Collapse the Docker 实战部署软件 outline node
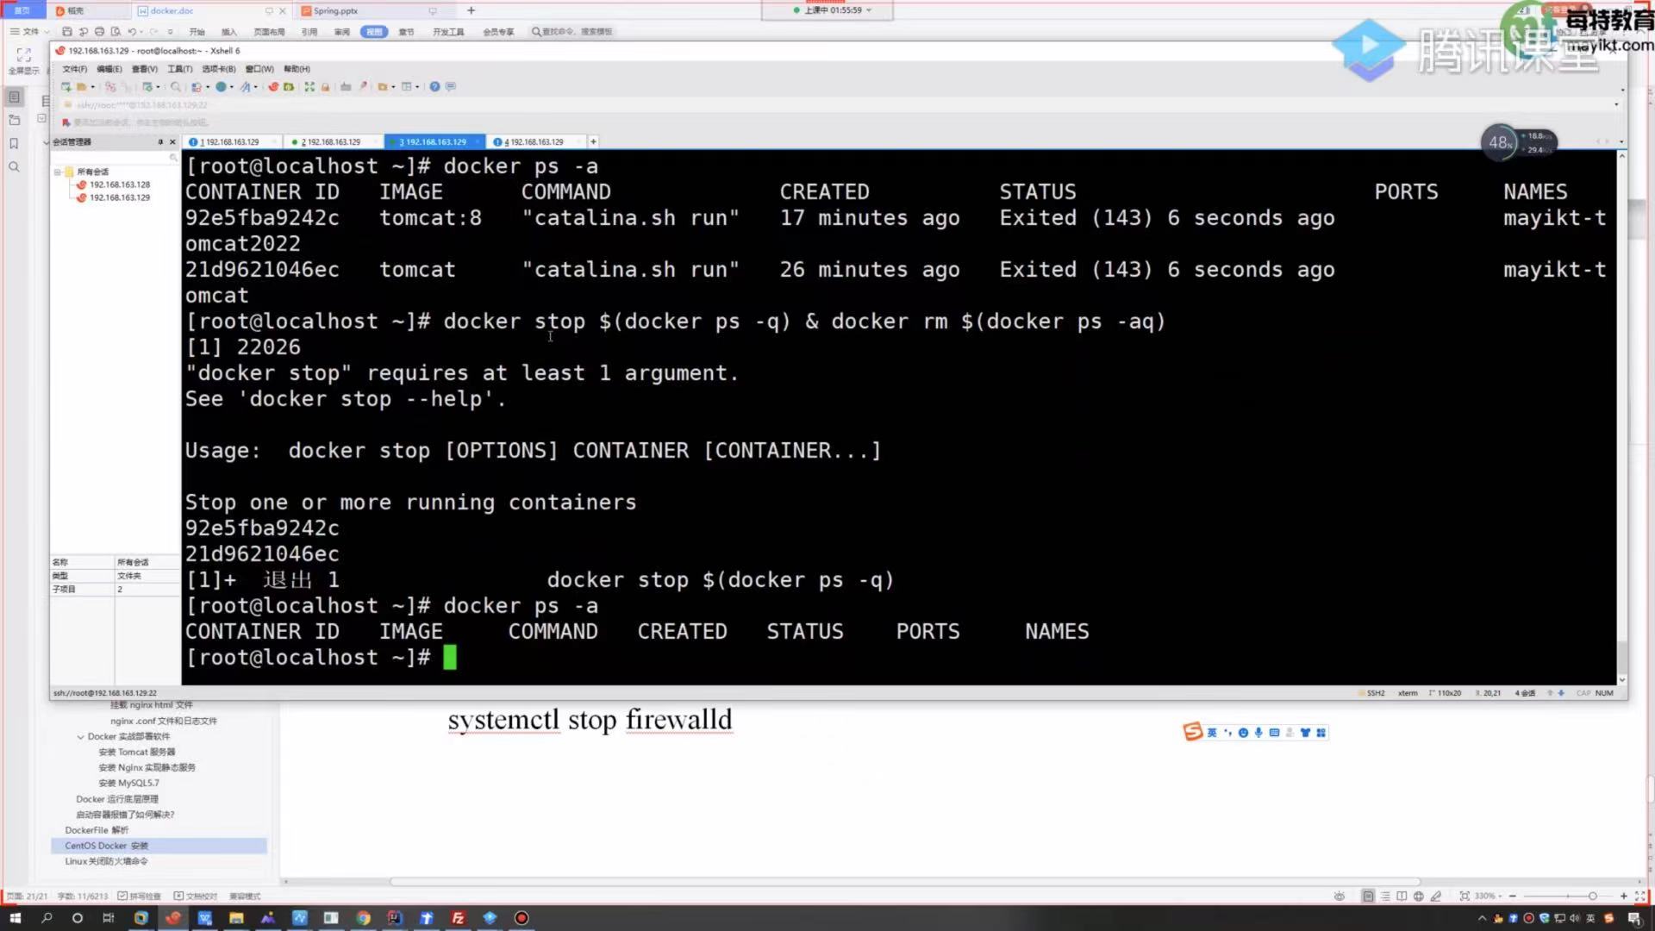Screen dimensions: 1655x931 (80, 737)
